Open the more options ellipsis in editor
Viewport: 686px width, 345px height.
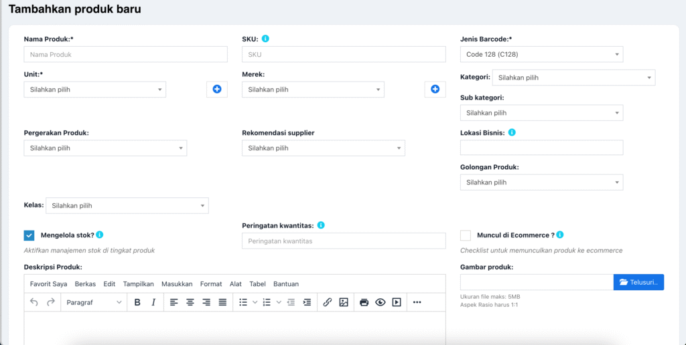417,302
